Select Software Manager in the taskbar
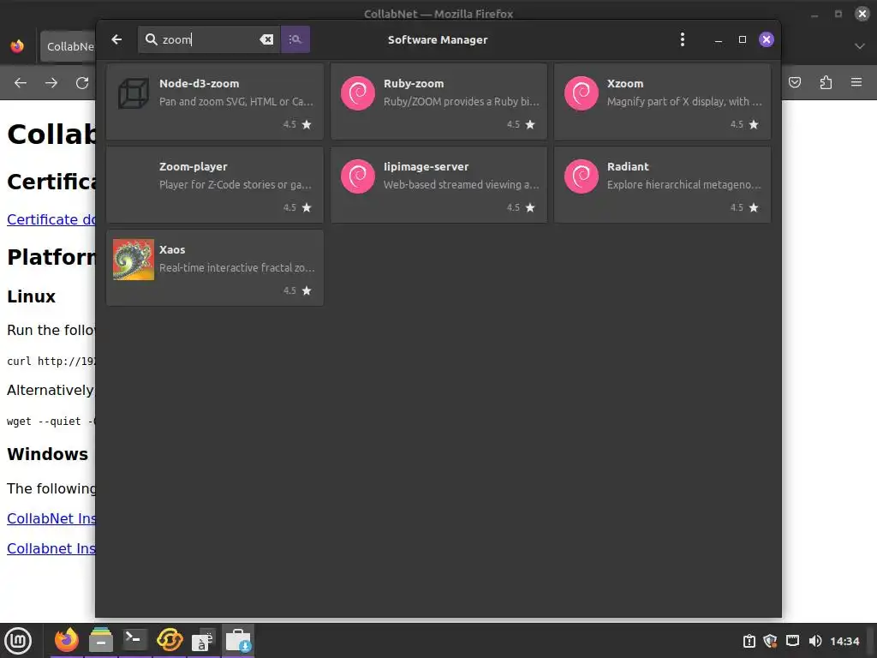 [x=238, y=640]
